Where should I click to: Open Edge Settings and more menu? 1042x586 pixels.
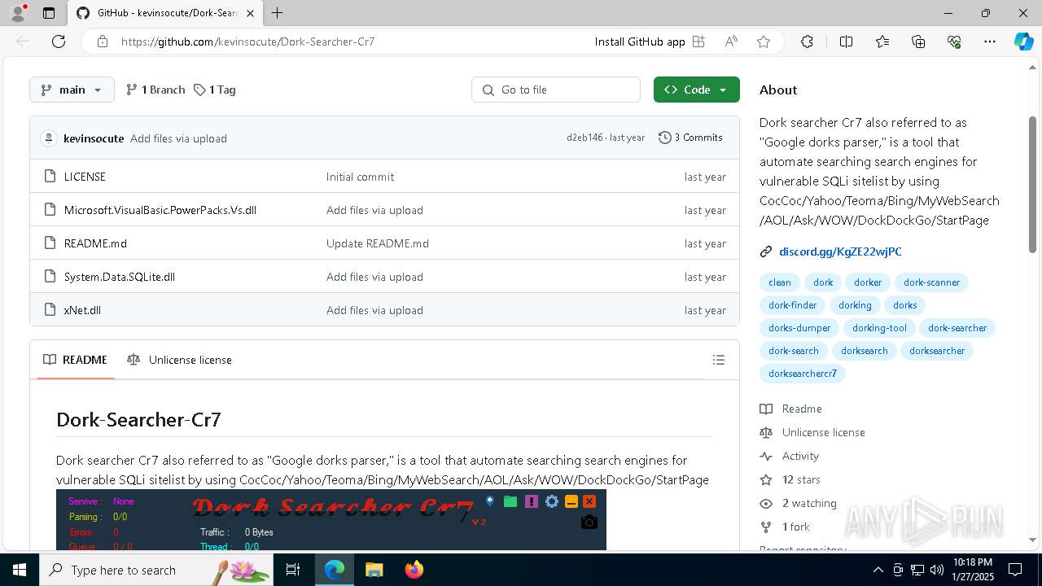[990, 42]
